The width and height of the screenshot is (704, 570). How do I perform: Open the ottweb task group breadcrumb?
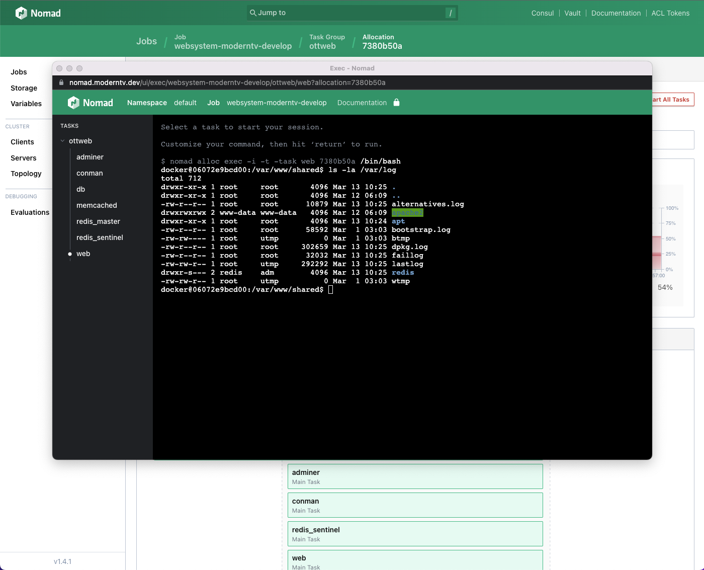tap(327, 42)
